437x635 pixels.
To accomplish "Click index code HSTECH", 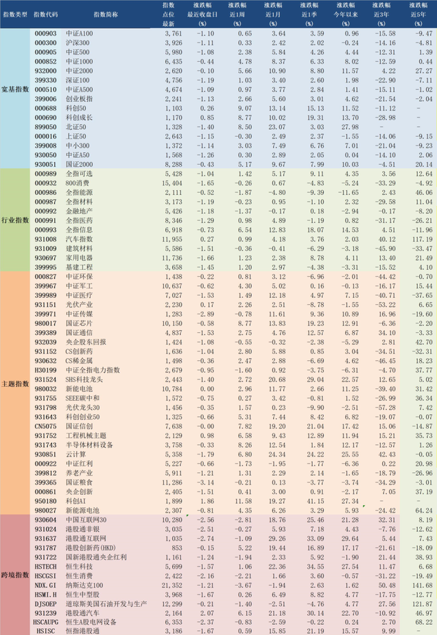I will (x=45, y=567).
